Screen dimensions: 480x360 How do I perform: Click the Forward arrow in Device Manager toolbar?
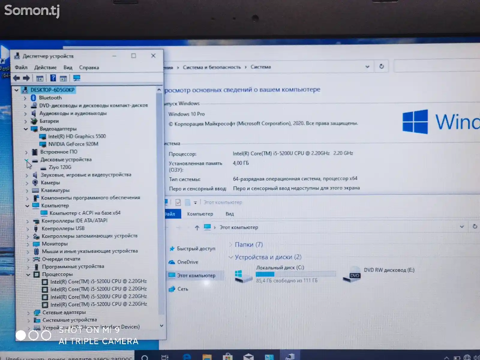click(x=26, y=78)
